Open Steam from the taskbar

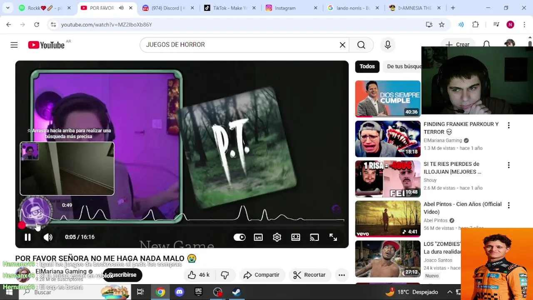237,292
